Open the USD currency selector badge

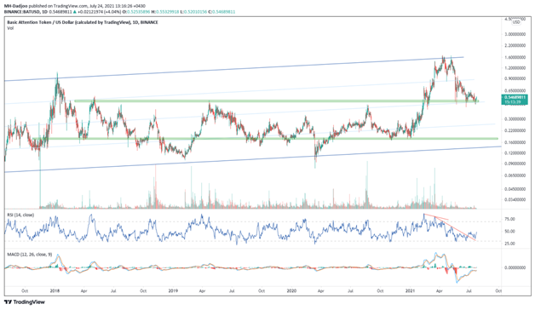[516, 22]
